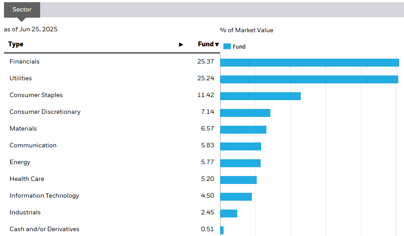
Task: Click the Cash and/or Derivatives bar
Action: 222,230
